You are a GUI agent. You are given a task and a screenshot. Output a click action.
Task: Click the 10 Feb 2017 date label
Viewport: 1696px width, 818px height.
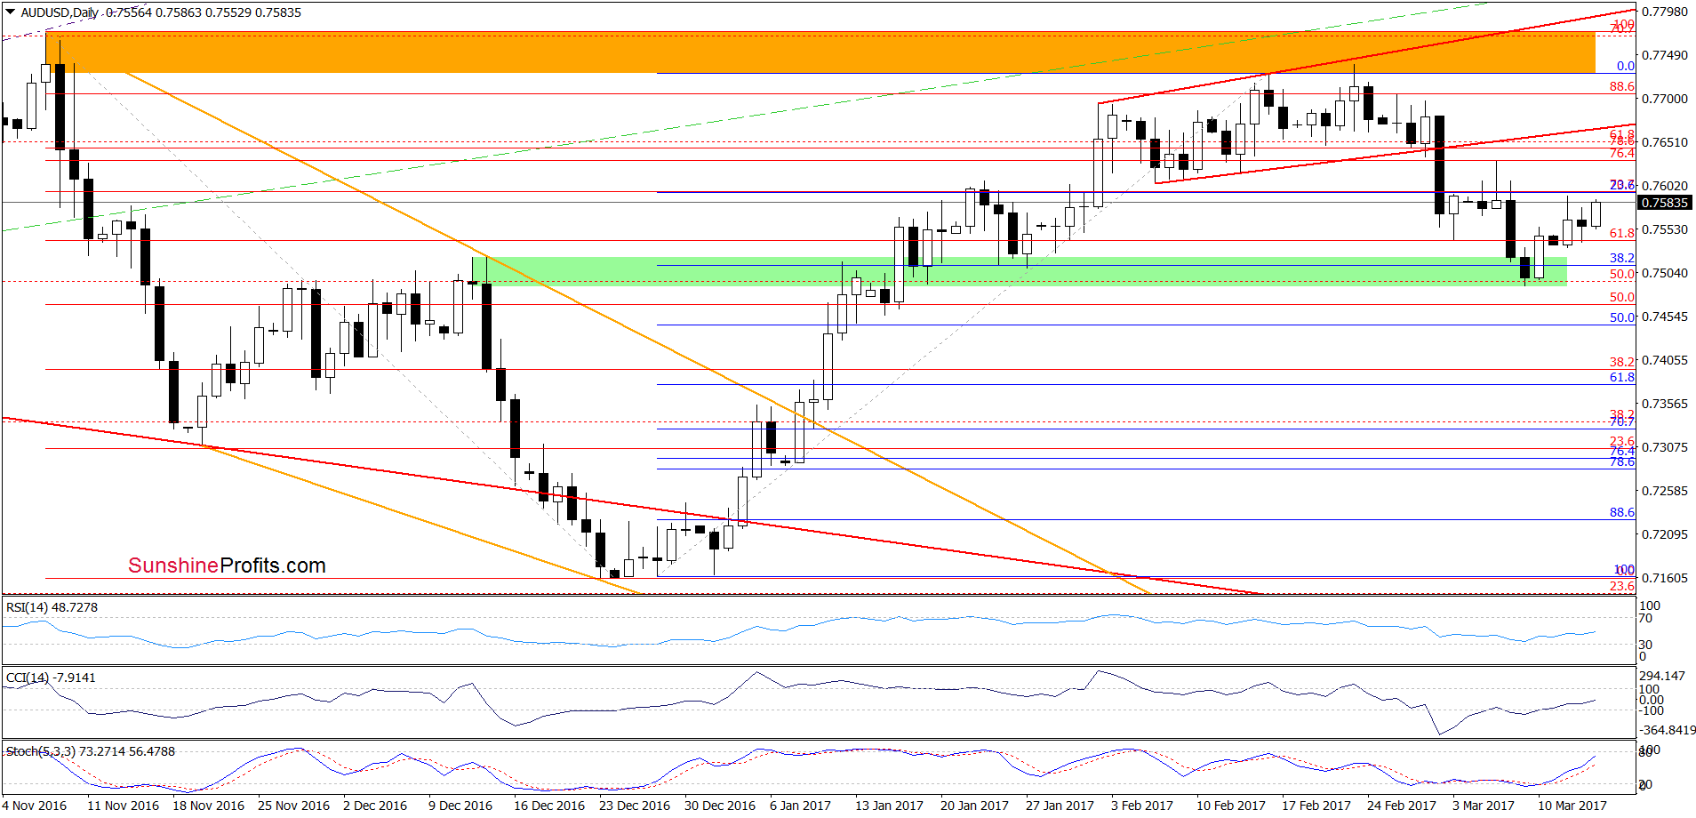pos(1231,806)
